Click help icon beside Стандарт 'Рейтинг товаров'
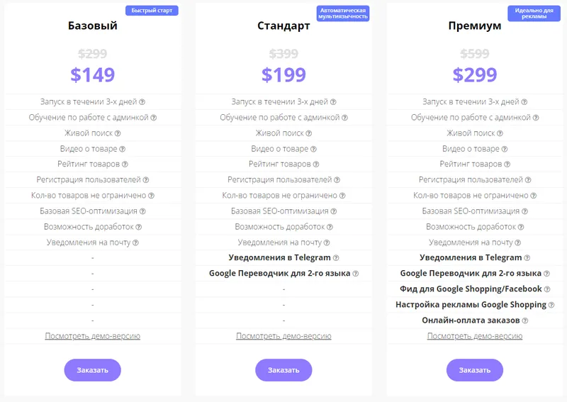The image size is (567, 402). coord(316,164)
